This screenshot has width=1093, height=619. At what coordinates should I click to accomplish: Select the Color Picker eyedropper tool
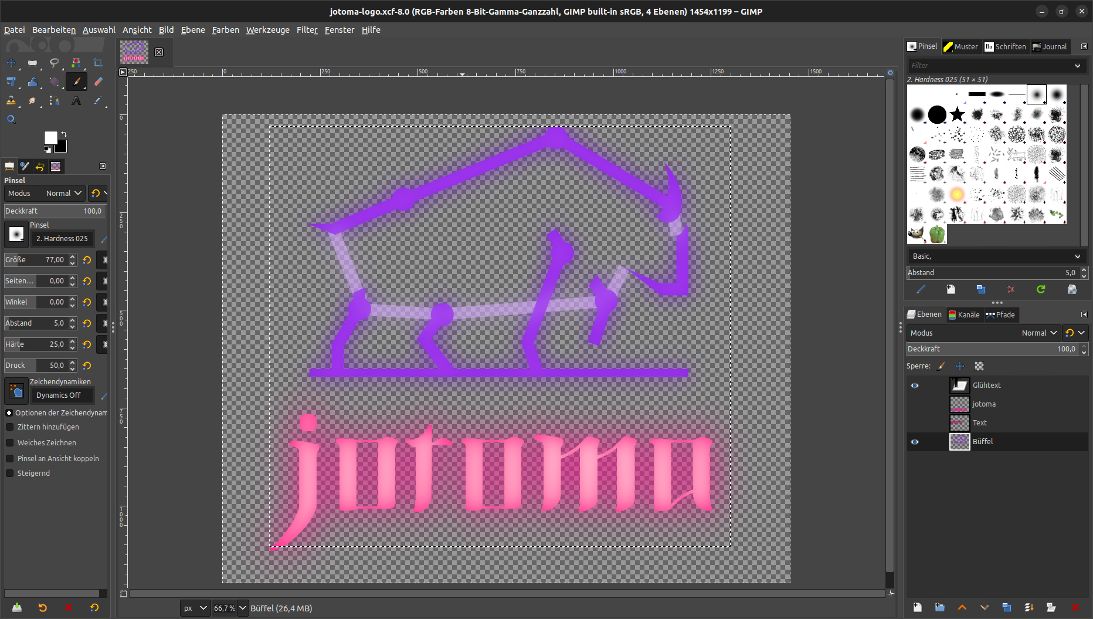(x=98, y=101)
